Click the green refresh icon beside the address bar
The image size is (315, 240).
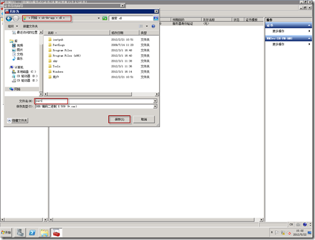pos(104,18)
